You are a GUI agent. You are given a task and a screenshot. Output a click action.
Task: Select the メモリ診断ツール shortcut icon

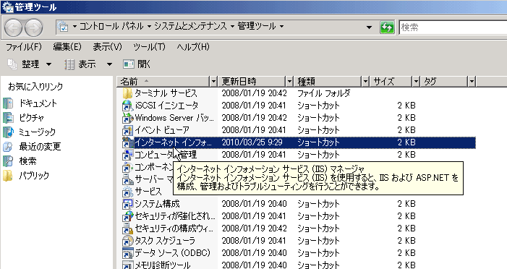click(127, 265)
